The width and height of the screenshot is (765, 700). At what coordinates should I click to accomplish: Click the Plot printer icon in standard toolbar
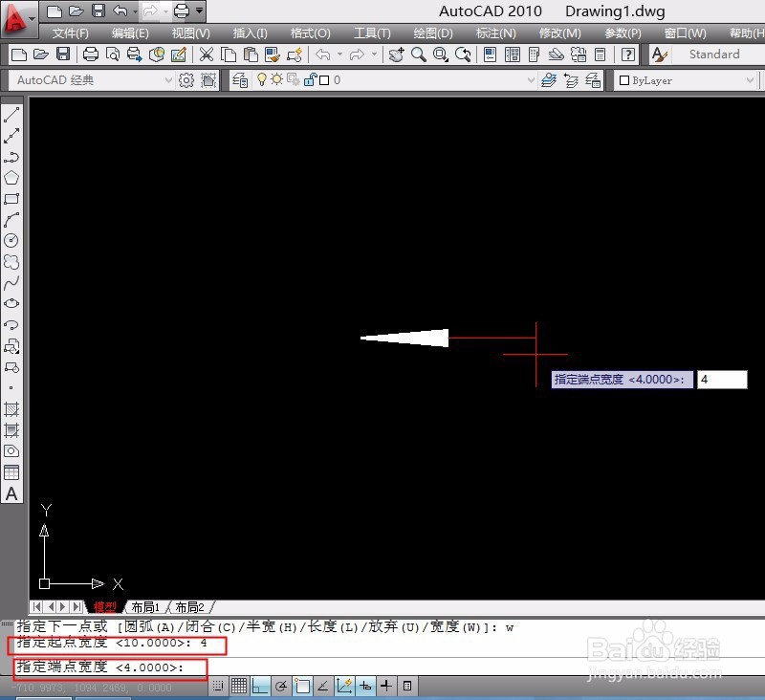[x=90, y=55]
